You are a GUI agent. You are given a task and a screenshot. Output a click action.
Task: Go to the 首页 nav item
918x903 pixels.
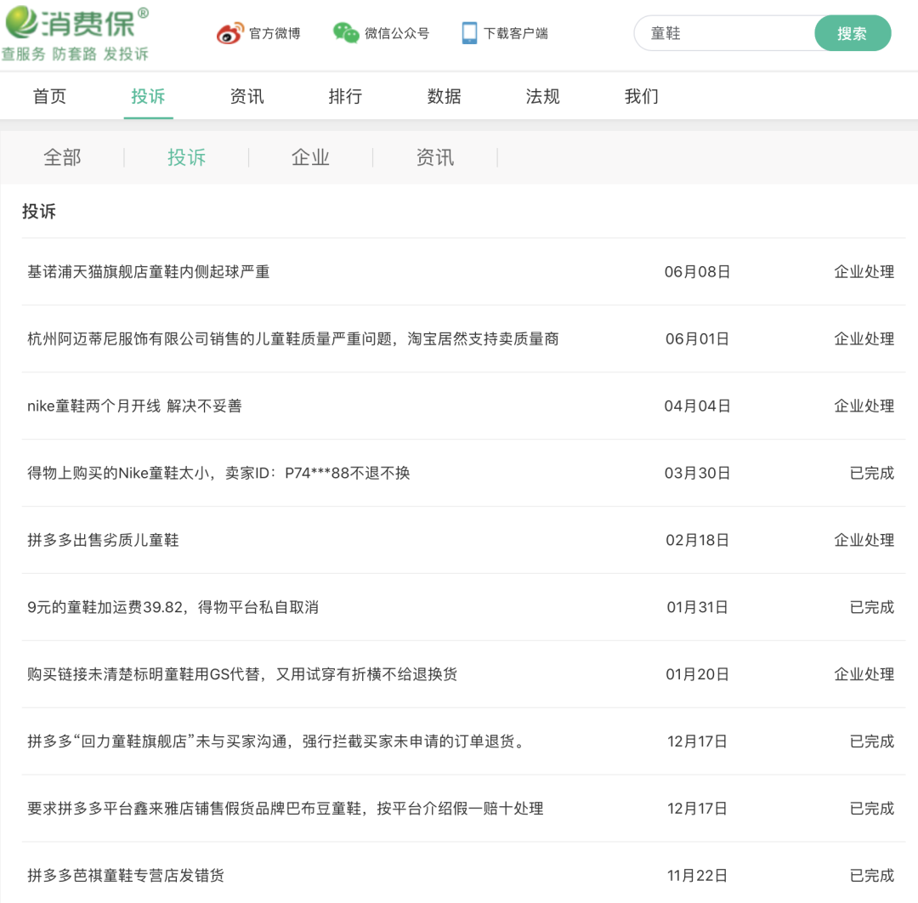pos(50,96)
